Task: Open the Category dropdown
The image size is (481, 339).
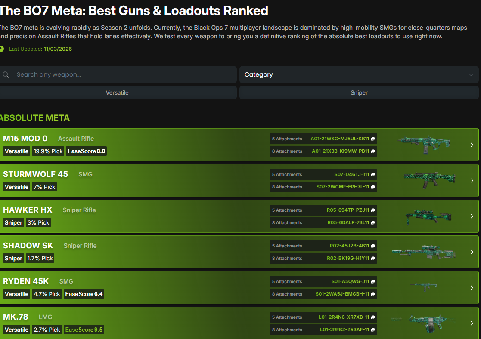Action: tap(359, 75)
